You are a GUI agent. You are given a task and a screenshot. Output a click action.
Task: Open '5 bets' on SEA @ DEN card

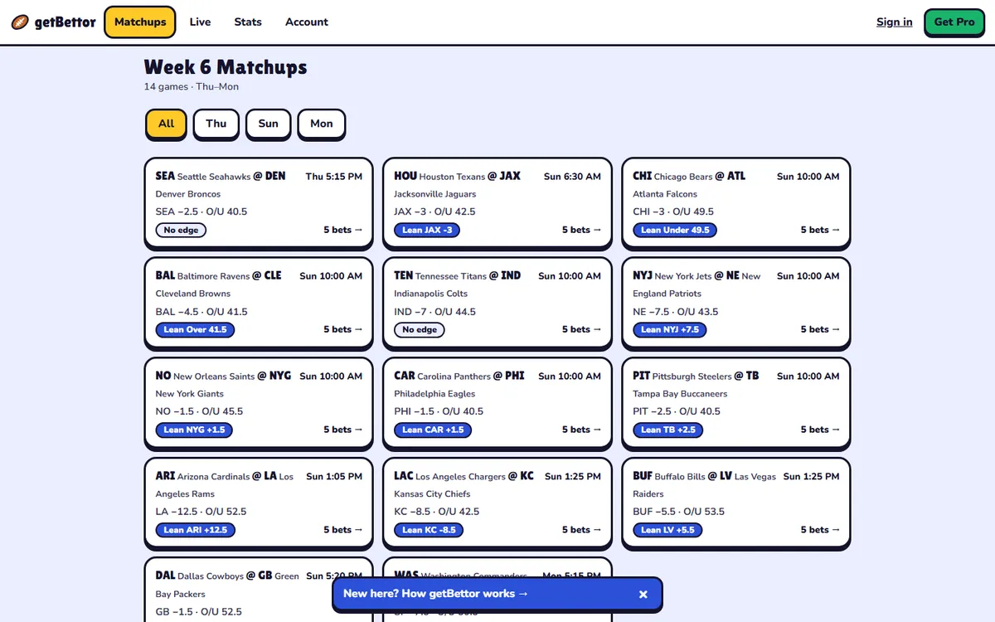pos(343,230)
